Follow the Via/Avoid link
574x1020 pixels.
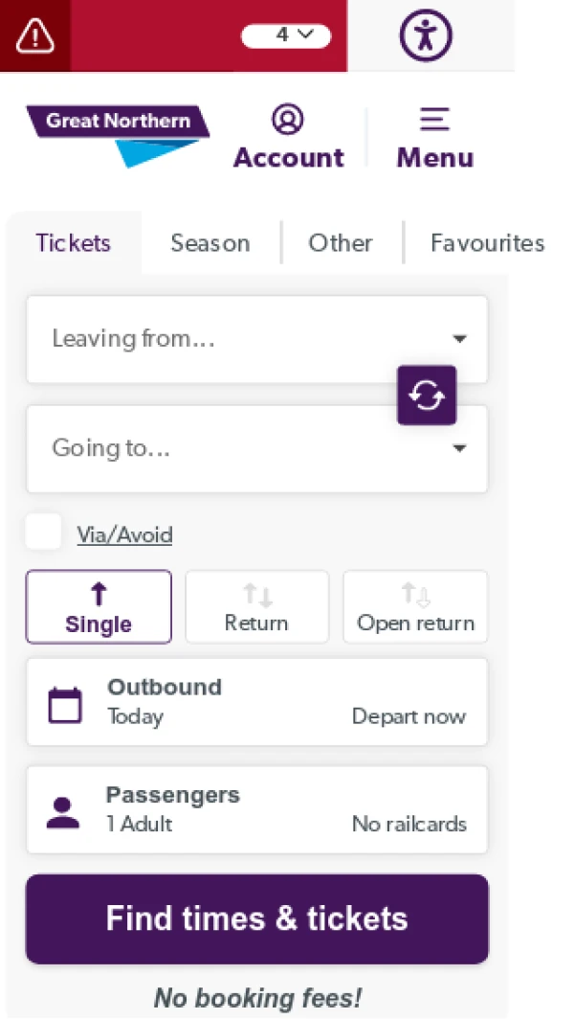point(124,534)
